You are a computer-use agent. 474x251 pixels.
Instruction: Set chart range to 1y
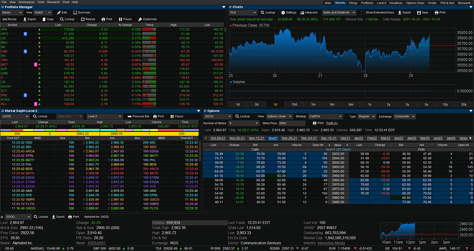(x=370, y=105)
